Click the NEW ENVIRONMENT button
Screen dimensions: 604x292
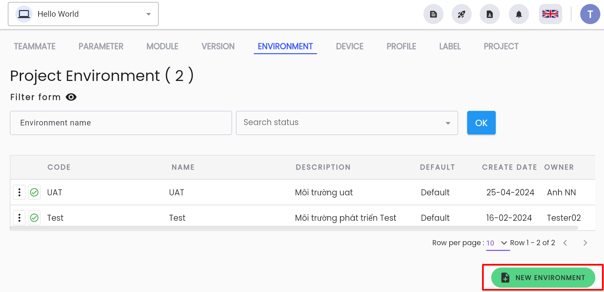[543, 278]
